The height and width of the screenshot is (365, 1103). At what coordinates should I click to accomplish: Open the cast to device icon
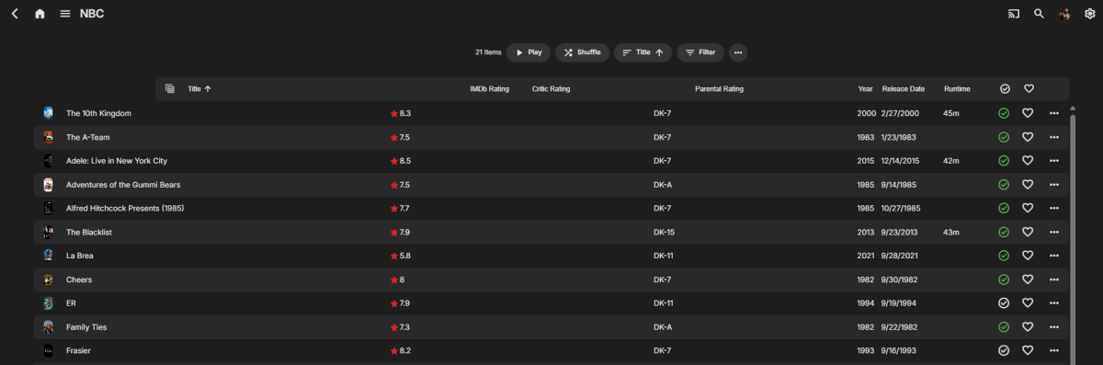pyautogui.click(x=1014, y=14)
